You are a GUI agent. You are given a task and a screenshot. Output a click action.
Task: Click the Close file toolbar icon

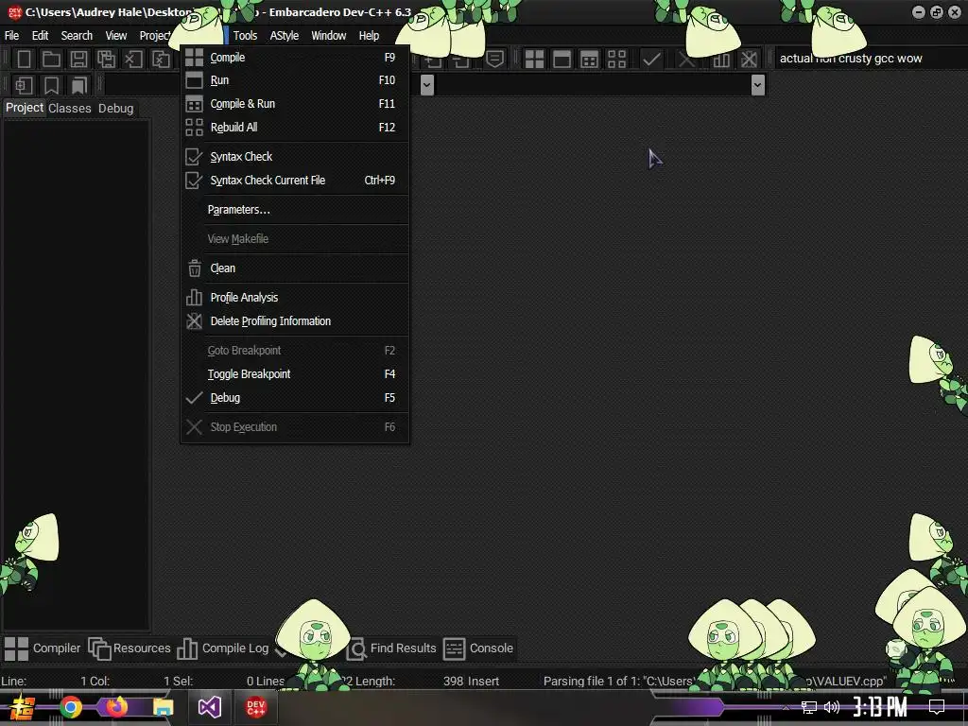click(133, 60)
